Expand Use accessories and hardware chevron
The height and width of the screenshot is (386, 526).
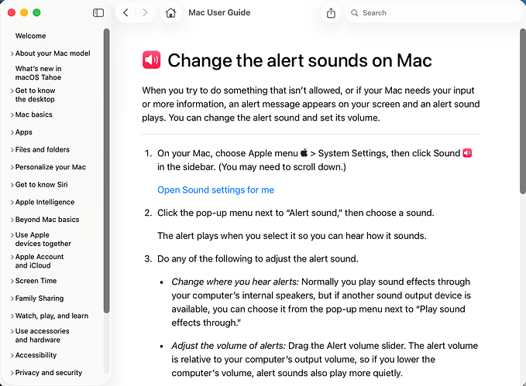coord(12,331)
